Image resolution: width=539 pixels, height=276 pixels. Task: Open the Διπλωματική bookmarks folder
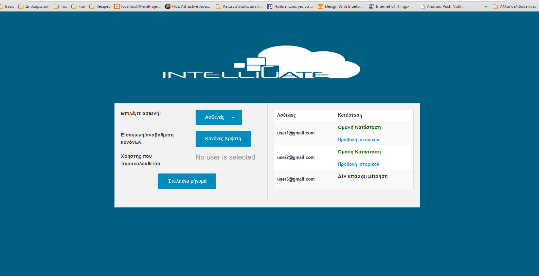tap(34, 6)
